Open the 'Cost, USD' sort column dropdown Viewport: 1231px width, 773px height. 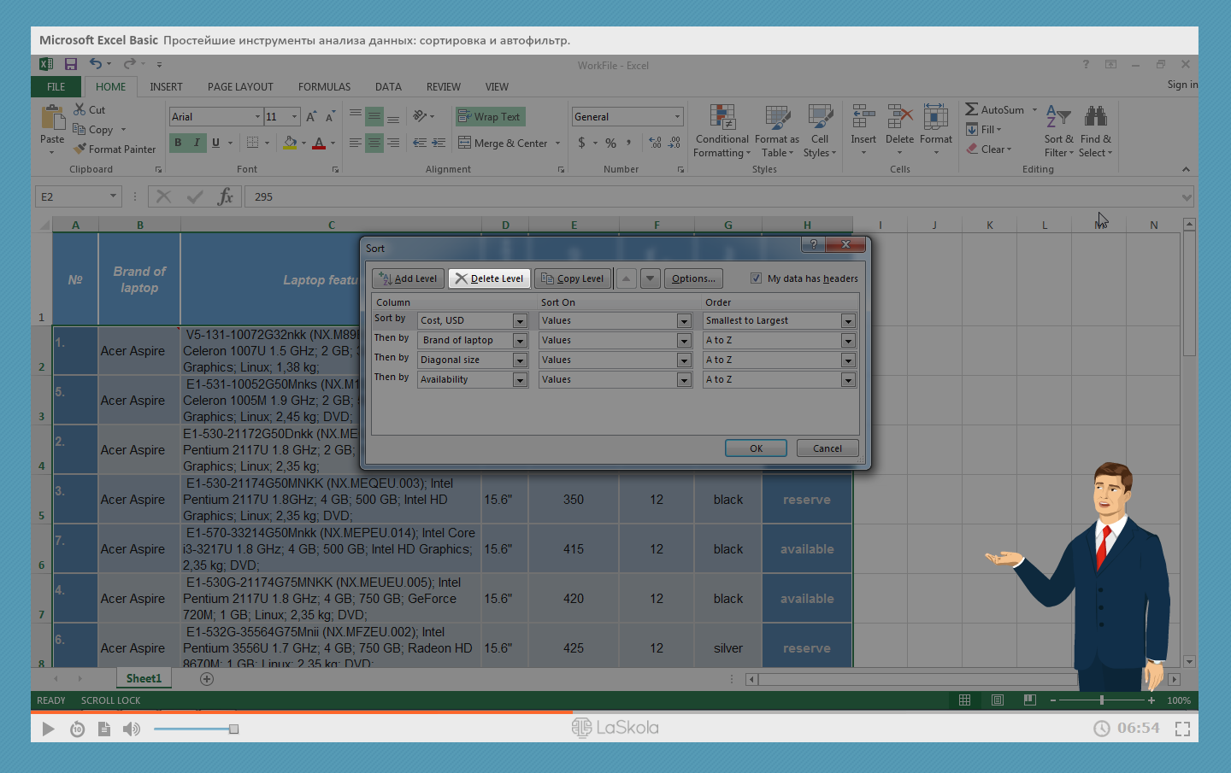pos(520,321)
